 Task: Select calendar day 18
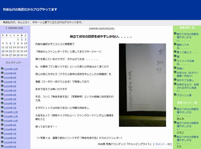coord(3,51)
